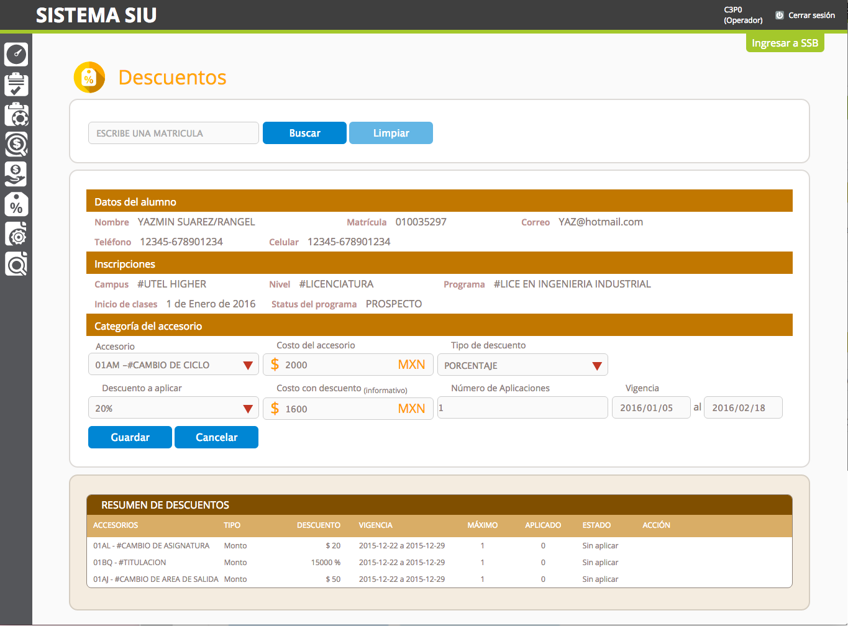Click the ESTADO column header
848x626 pixels.
tap(596, 525)
